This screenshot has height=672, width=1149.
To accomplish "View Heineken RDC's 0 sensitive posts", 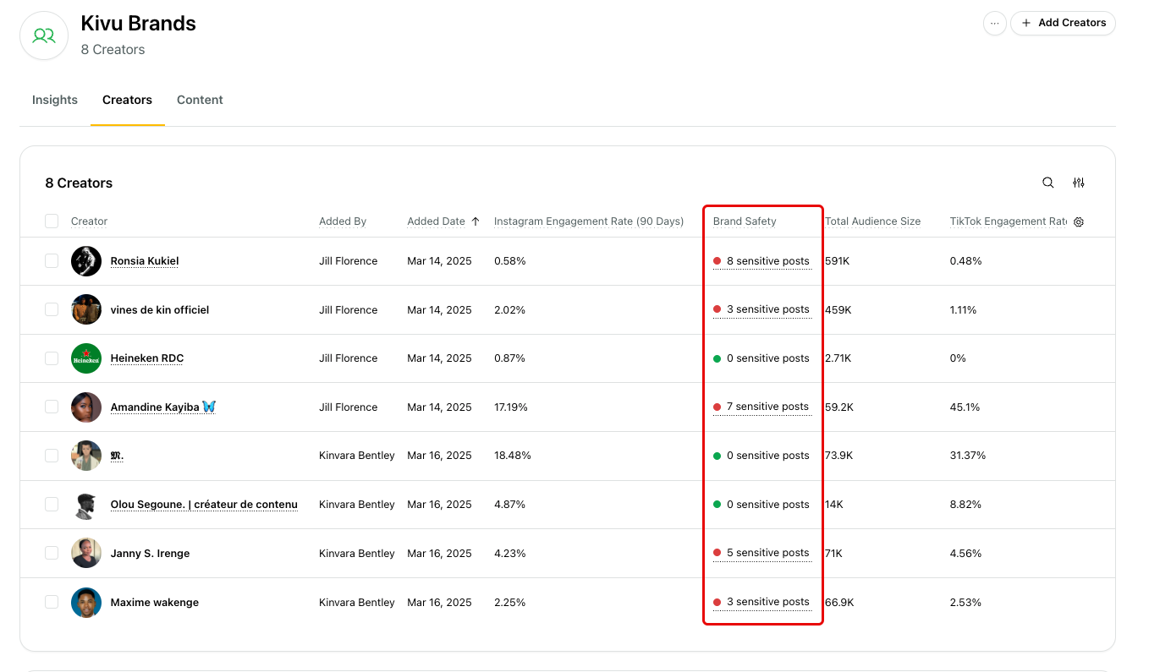I will [761, 358].
